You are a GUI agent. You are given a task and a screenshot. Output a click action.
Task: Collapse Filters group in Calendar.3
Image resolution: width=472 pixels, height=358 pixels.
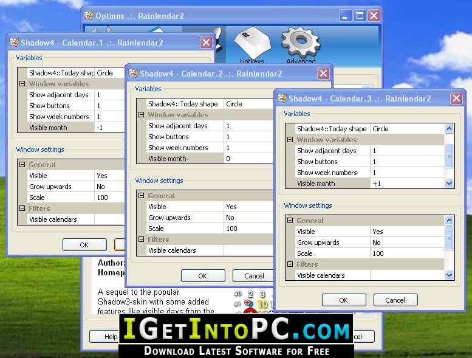[x=290, y=264]
